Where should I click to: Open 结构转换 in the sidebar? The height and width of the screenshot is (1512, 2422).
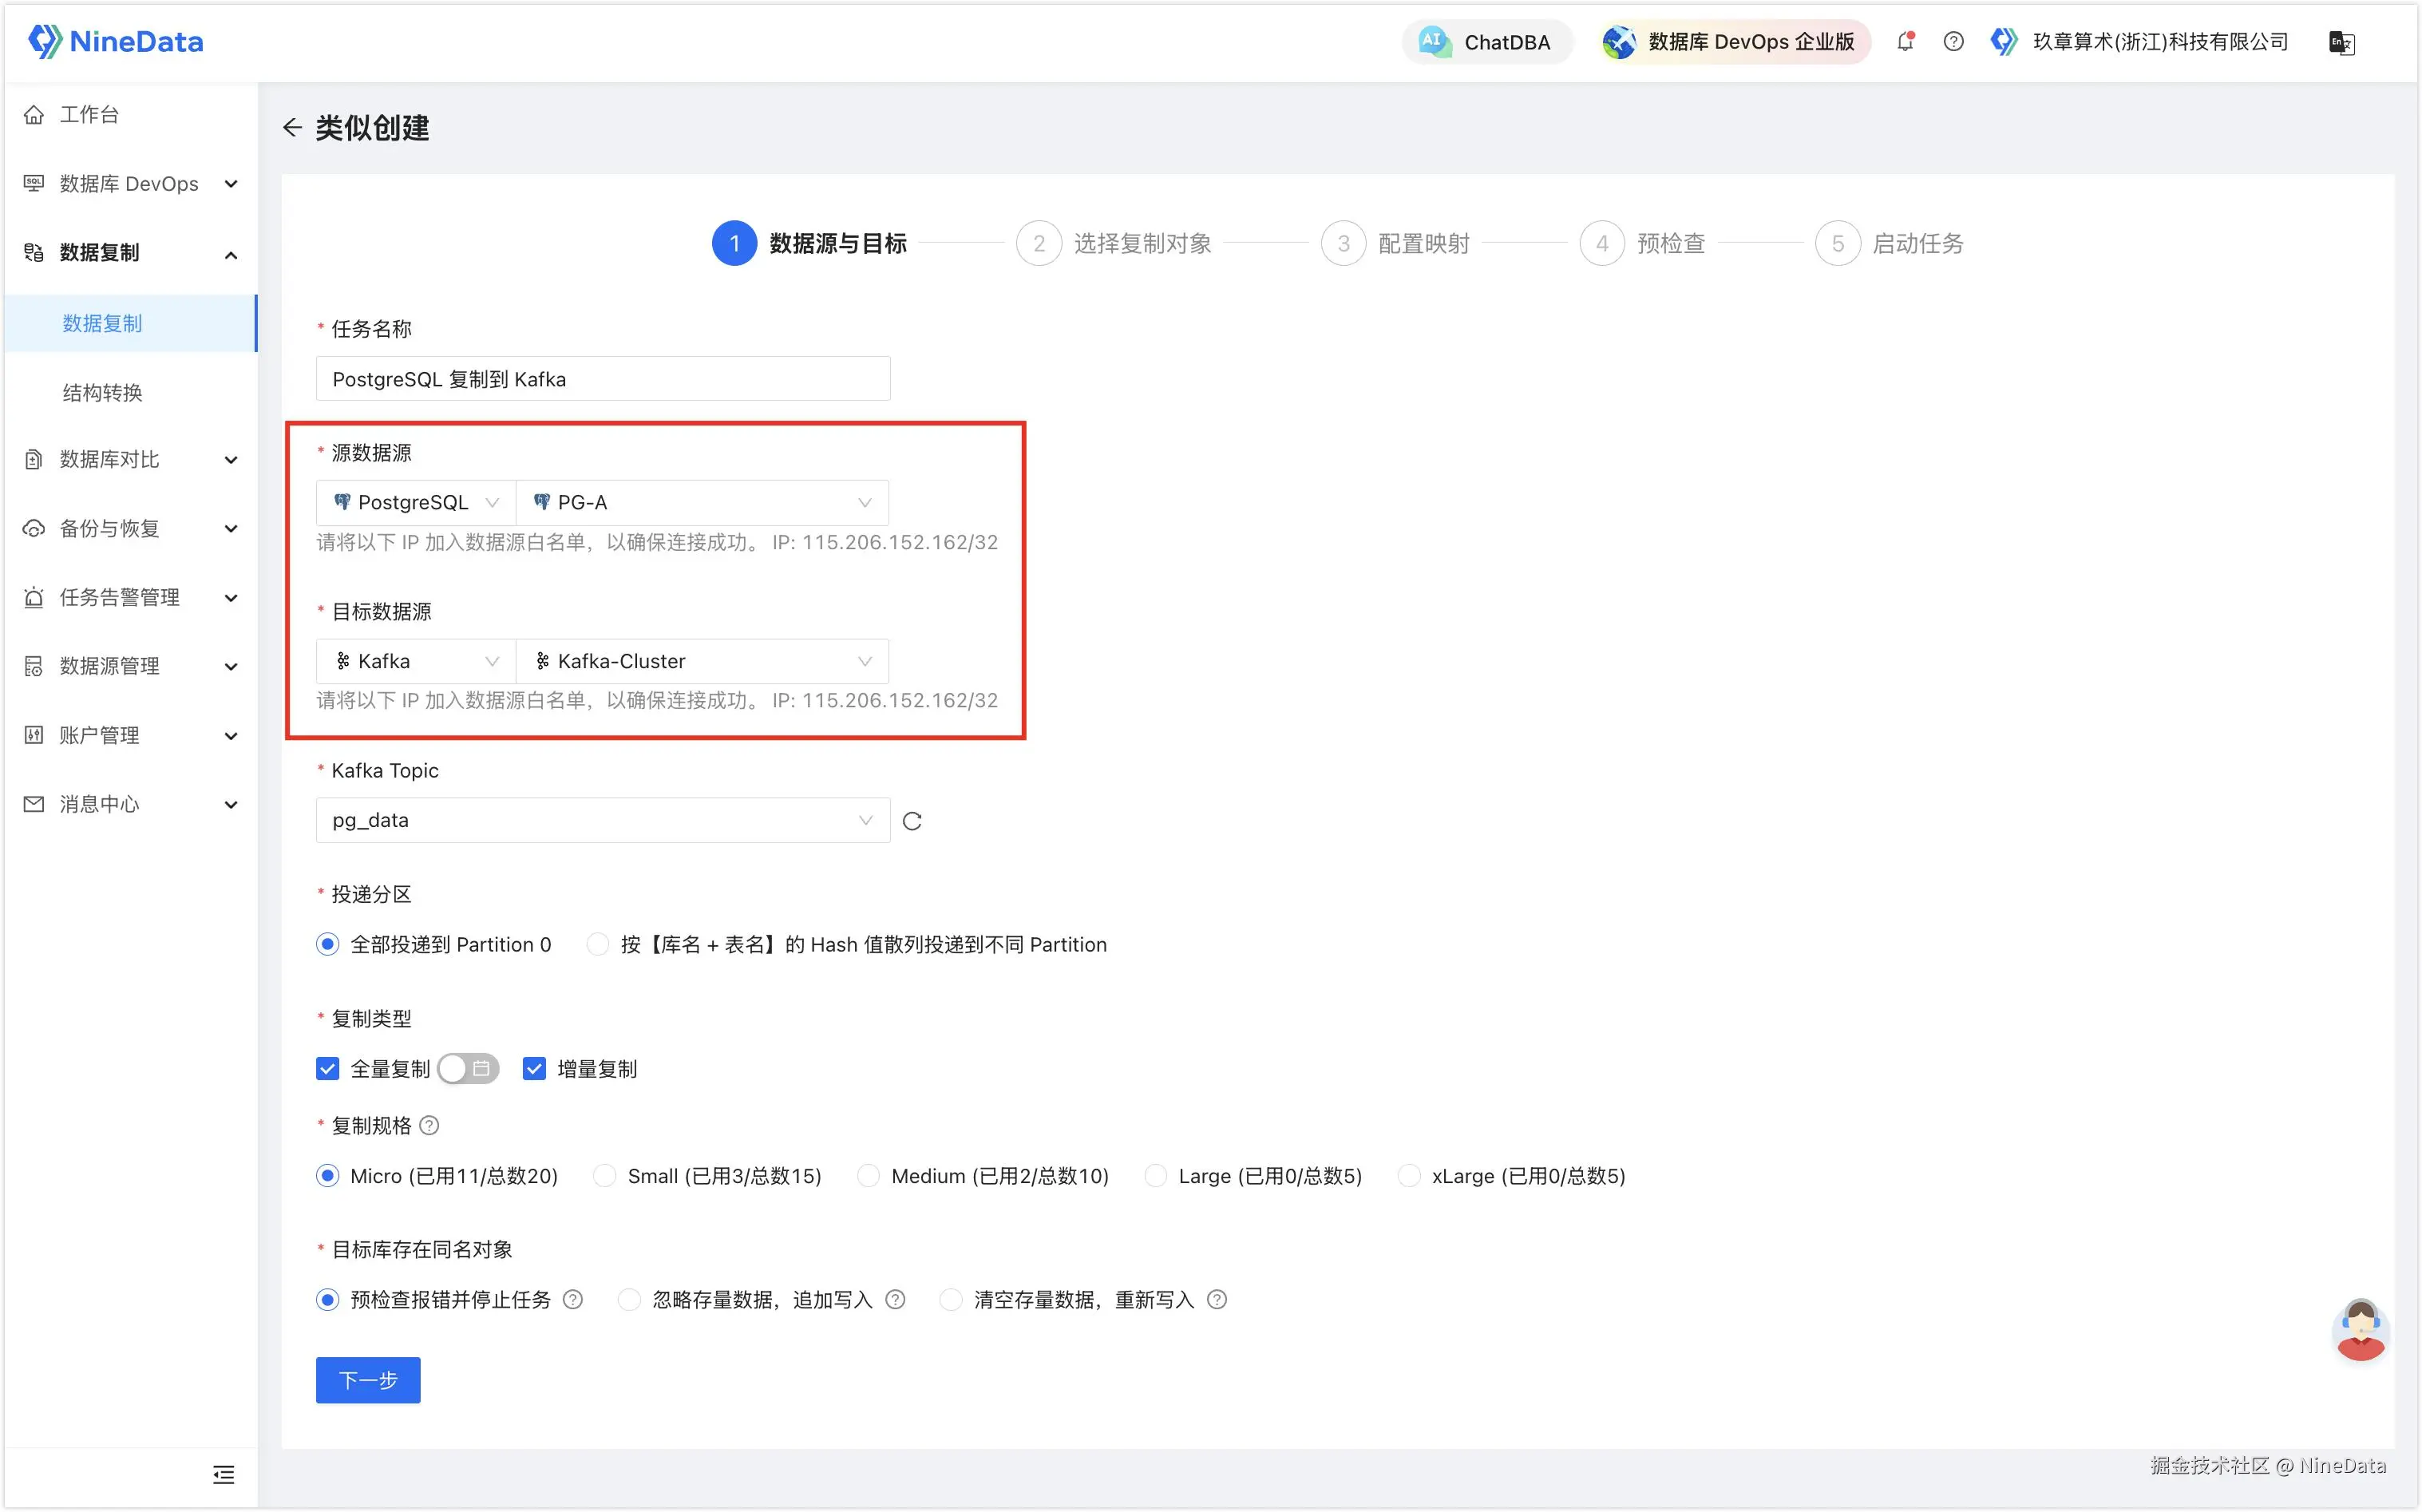(x=103, y=393)
